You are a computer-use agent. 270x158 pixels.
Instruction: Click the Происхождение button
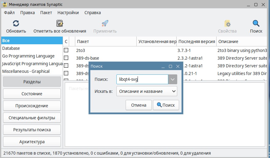click(32, 106)
